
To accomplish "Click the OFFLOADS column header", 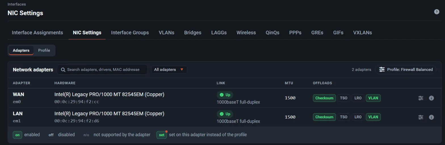I will (x=322, y=83).
